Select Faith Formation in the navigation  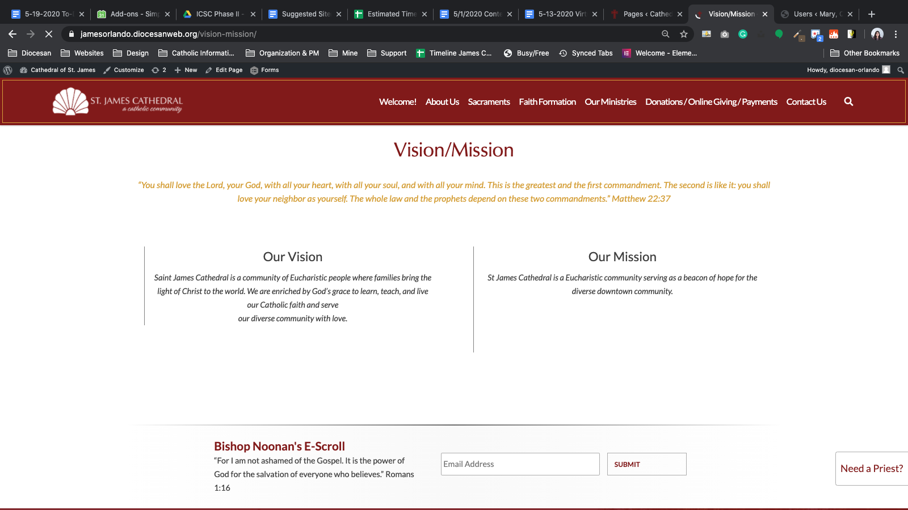tap(547, 102)
